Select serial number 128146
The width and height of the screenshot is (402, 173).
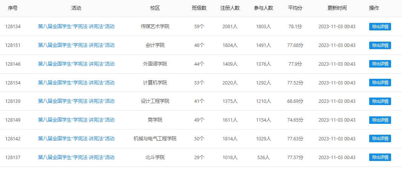[x=12, y=64]
